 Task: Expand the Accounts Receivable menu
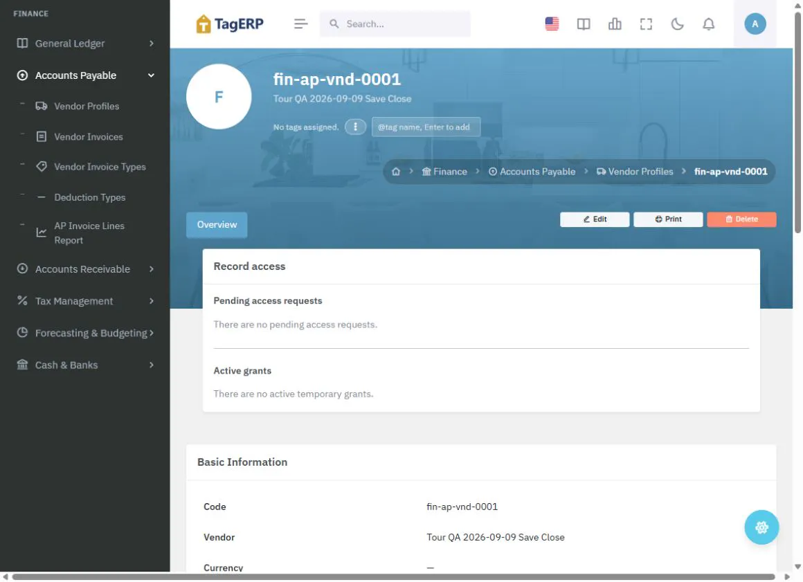[85, 269]
